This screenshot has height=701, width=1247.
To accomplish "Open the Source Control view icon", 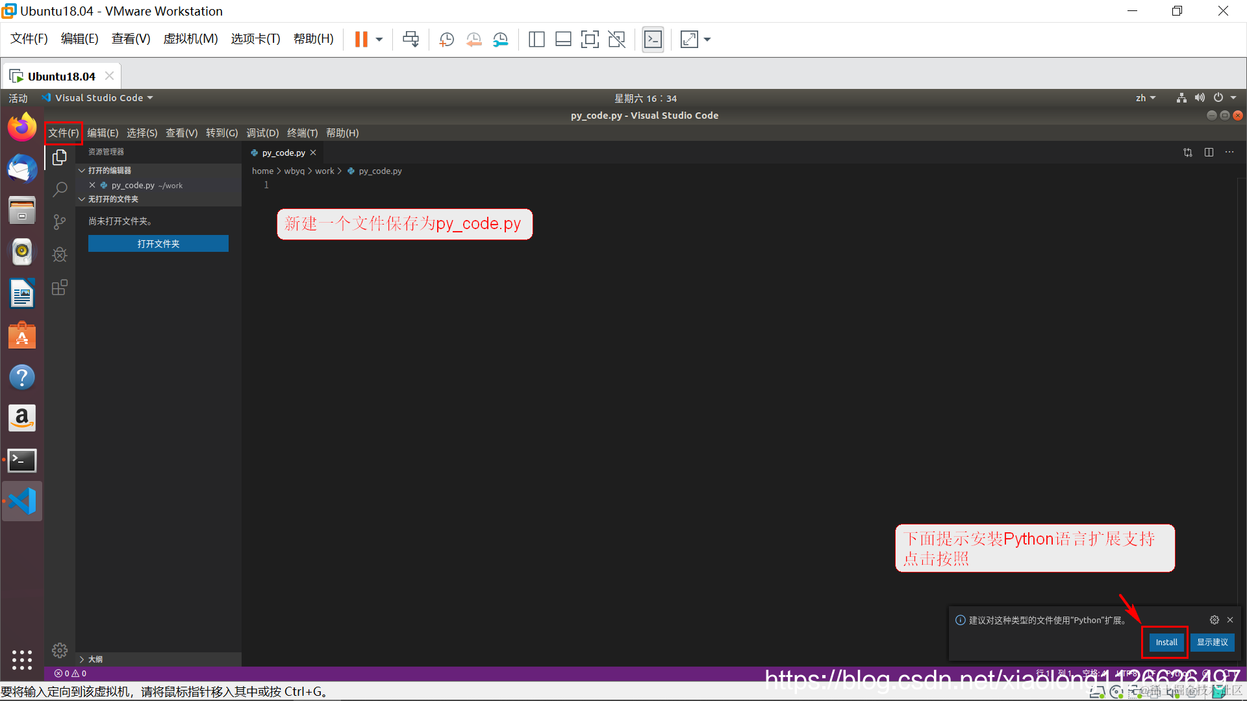I will coord(60,222).
